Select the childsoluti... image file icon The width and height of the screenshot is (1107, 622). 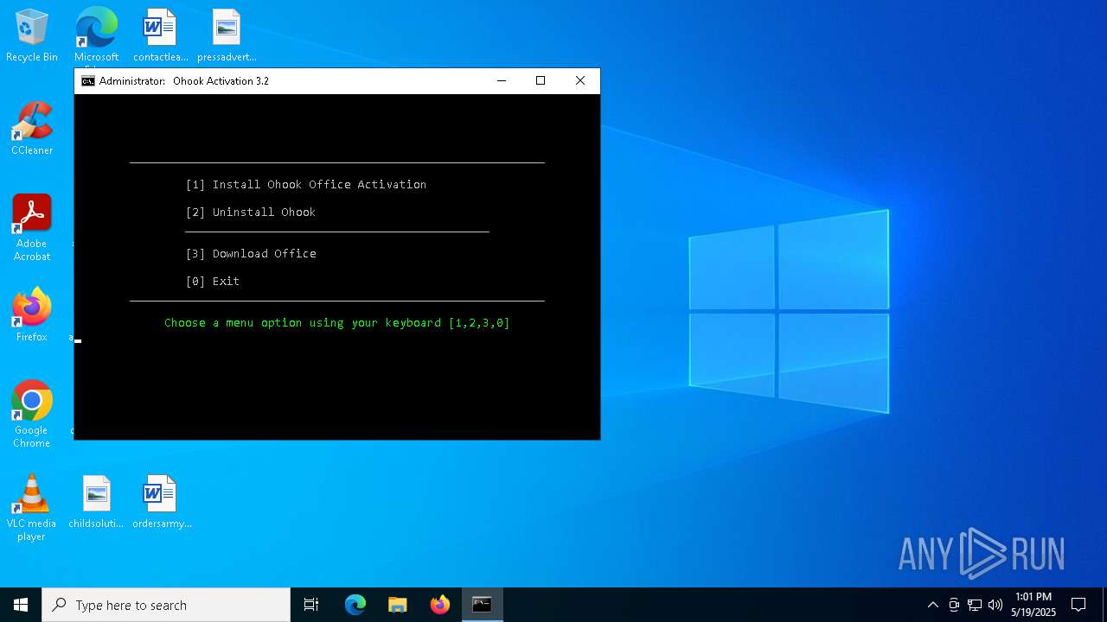coord(96,502)
